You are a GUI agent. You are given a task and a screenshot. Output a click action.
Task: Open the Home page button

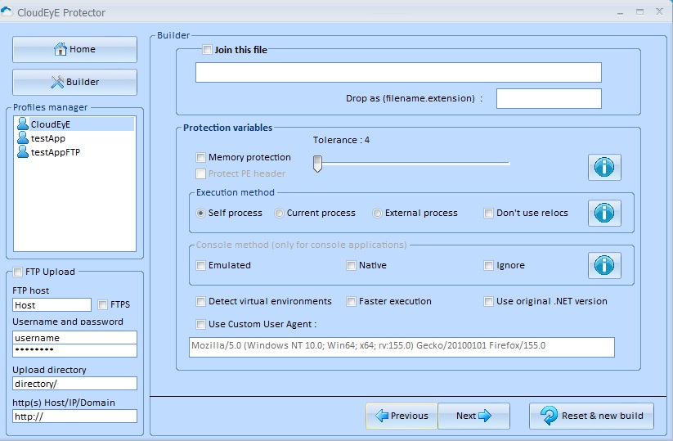(74, 49)
